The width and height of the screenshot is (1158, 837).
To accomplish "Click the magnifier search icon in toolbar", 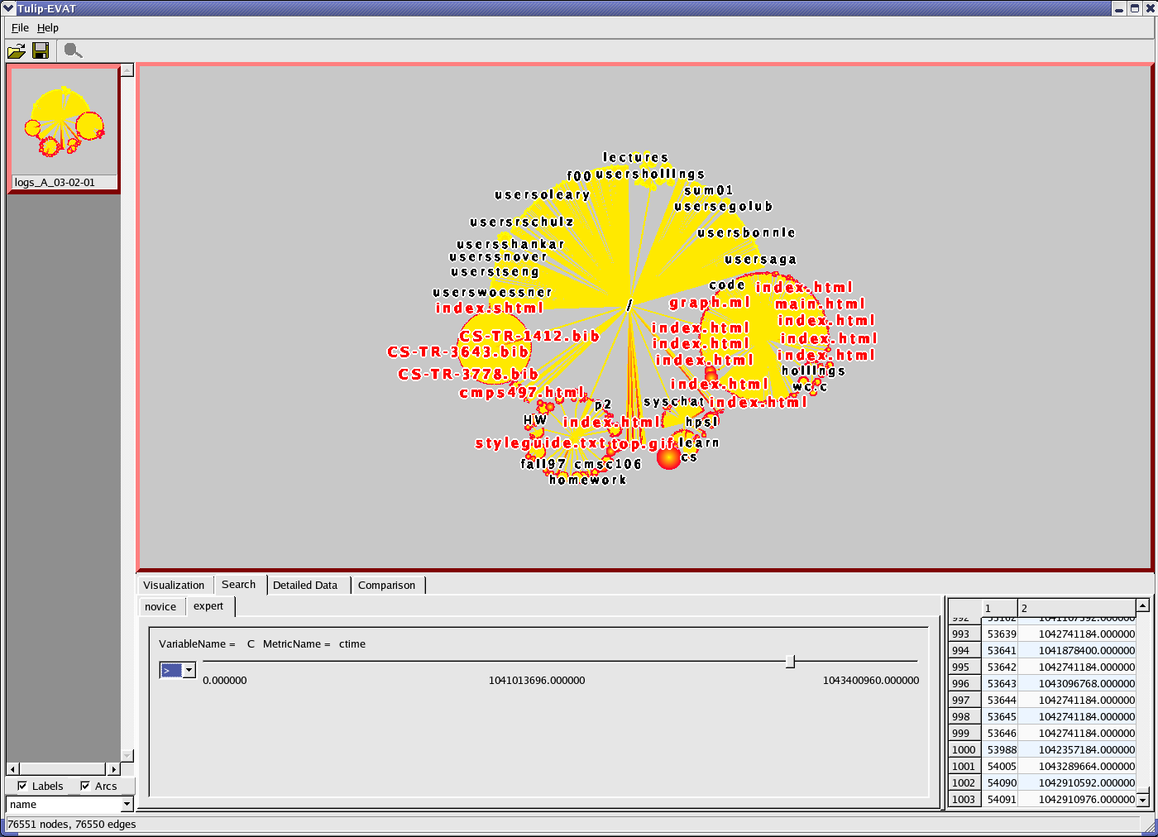I will 73,51.
